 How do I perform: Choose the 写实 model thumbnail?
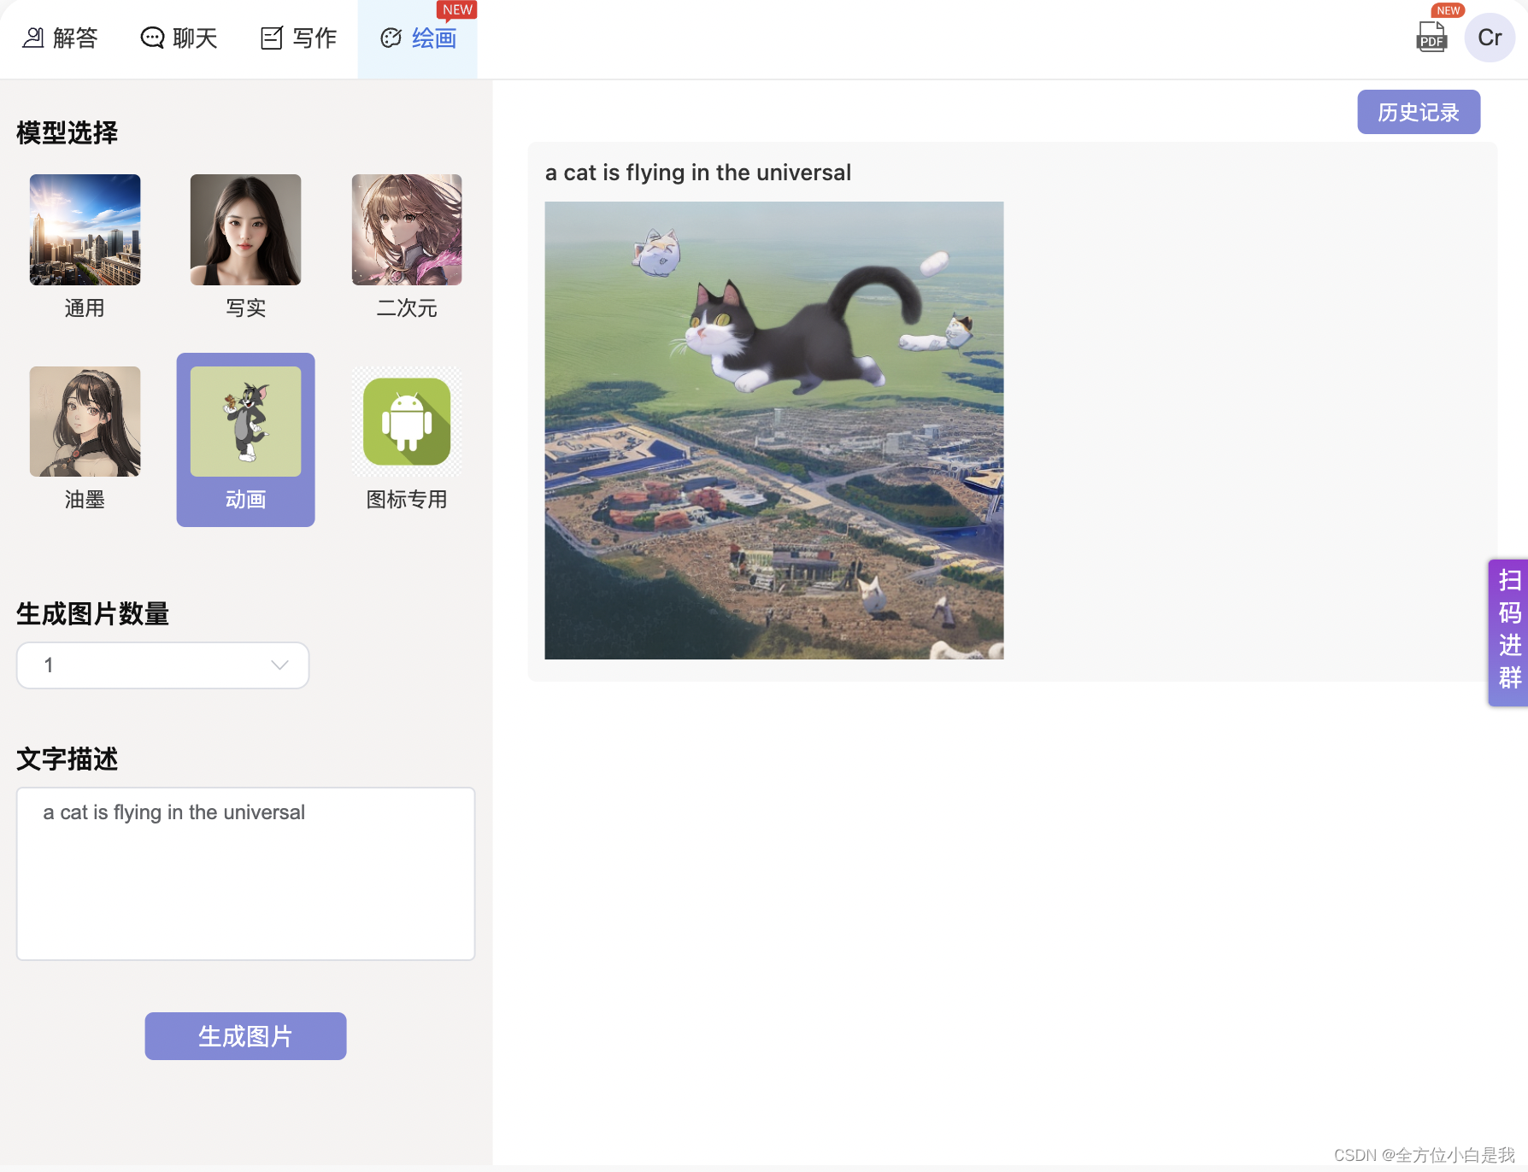245,230
